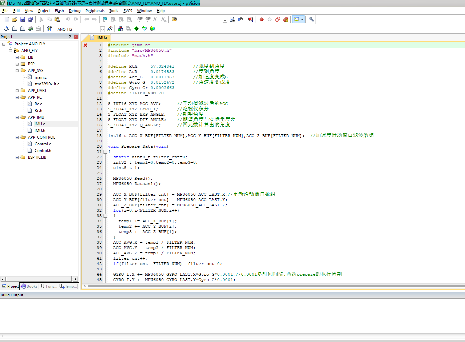Click the Paste clipboard icon

click(x=57, y=19)
